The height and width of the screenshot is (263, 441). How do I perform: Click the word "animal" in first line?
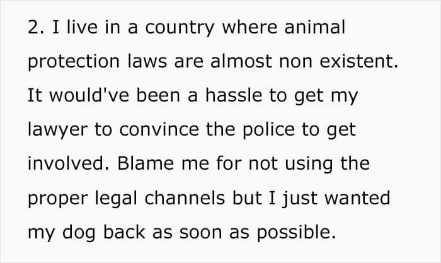(315, 27)
